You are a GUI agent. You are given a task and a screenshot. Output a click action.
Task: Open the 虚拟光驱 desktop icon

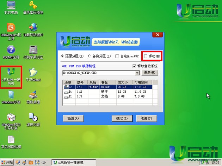[33, 117]
